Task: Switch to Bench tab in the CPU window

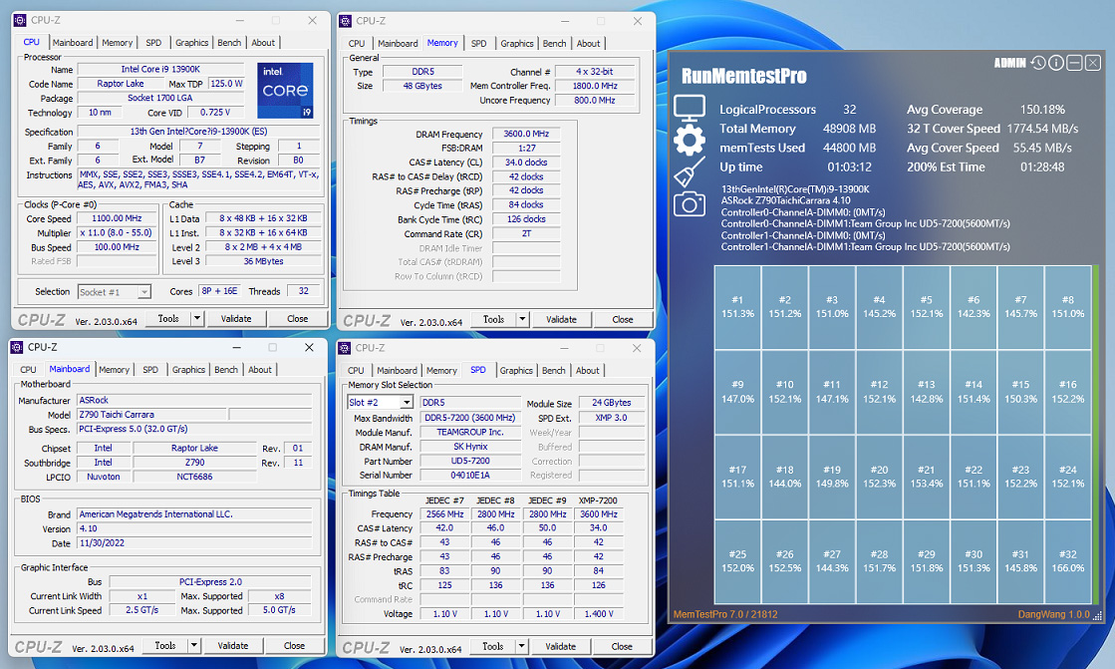Action: (229, 43)
